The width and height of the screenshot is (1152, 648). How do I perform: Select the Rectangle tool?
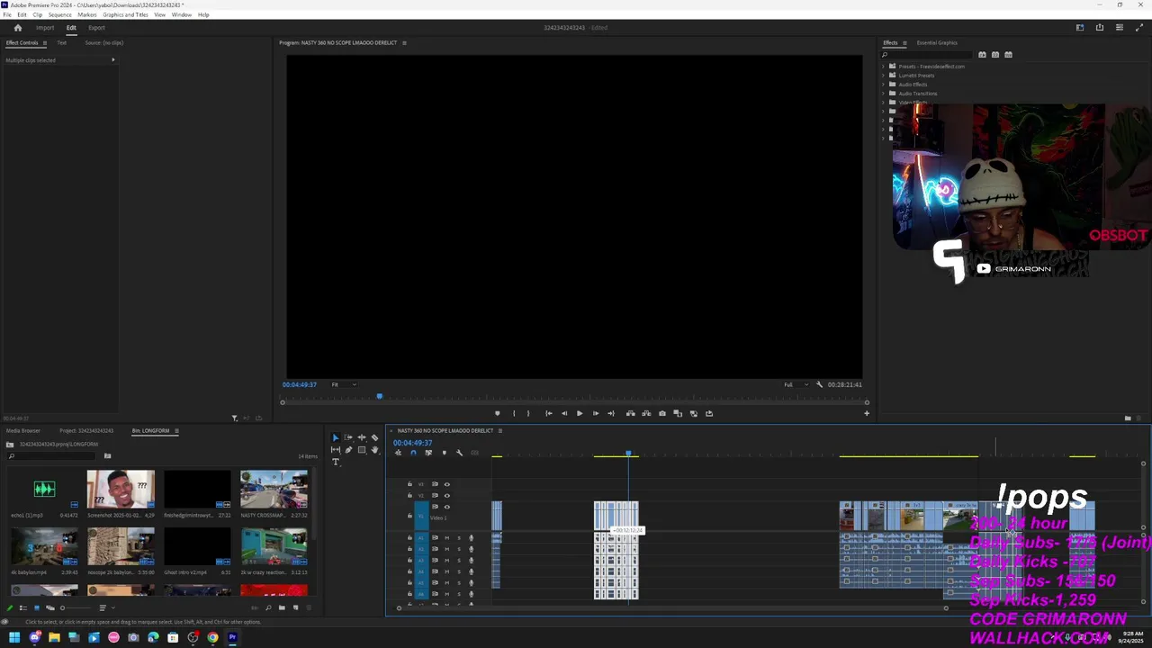coord(362,450)
